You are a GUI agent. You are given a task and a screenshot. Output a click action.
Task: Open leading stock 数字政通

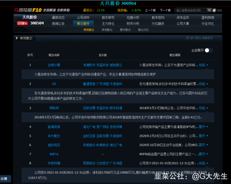click(116, 108)
